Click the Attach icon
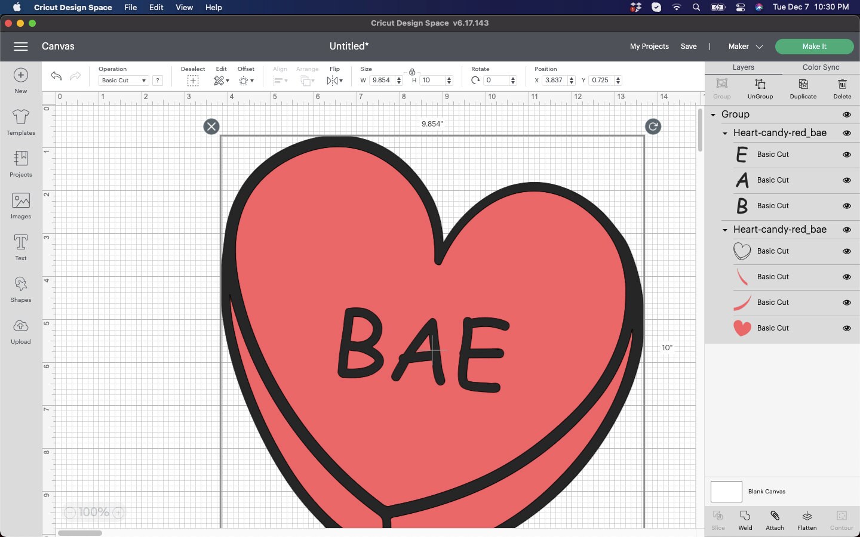 coord(775,520)
